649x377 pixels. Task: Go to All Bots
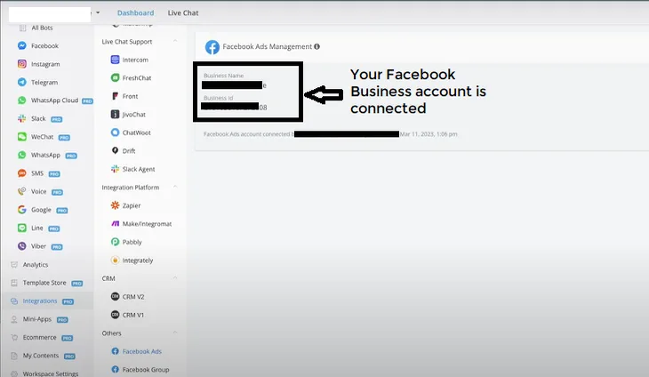coord(42,28)
